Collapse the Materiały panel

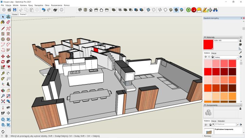tap(205, 37)
